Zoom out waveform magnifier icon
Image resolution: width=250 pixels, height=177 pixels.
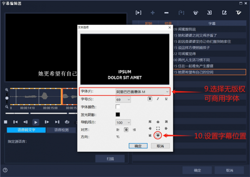7,107
